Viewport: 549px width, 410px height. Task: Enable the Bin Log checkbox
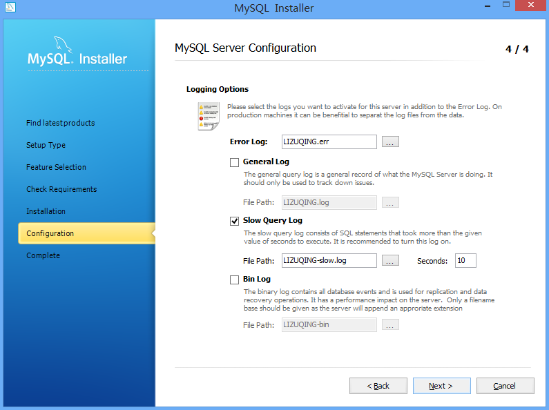point(234,280)
